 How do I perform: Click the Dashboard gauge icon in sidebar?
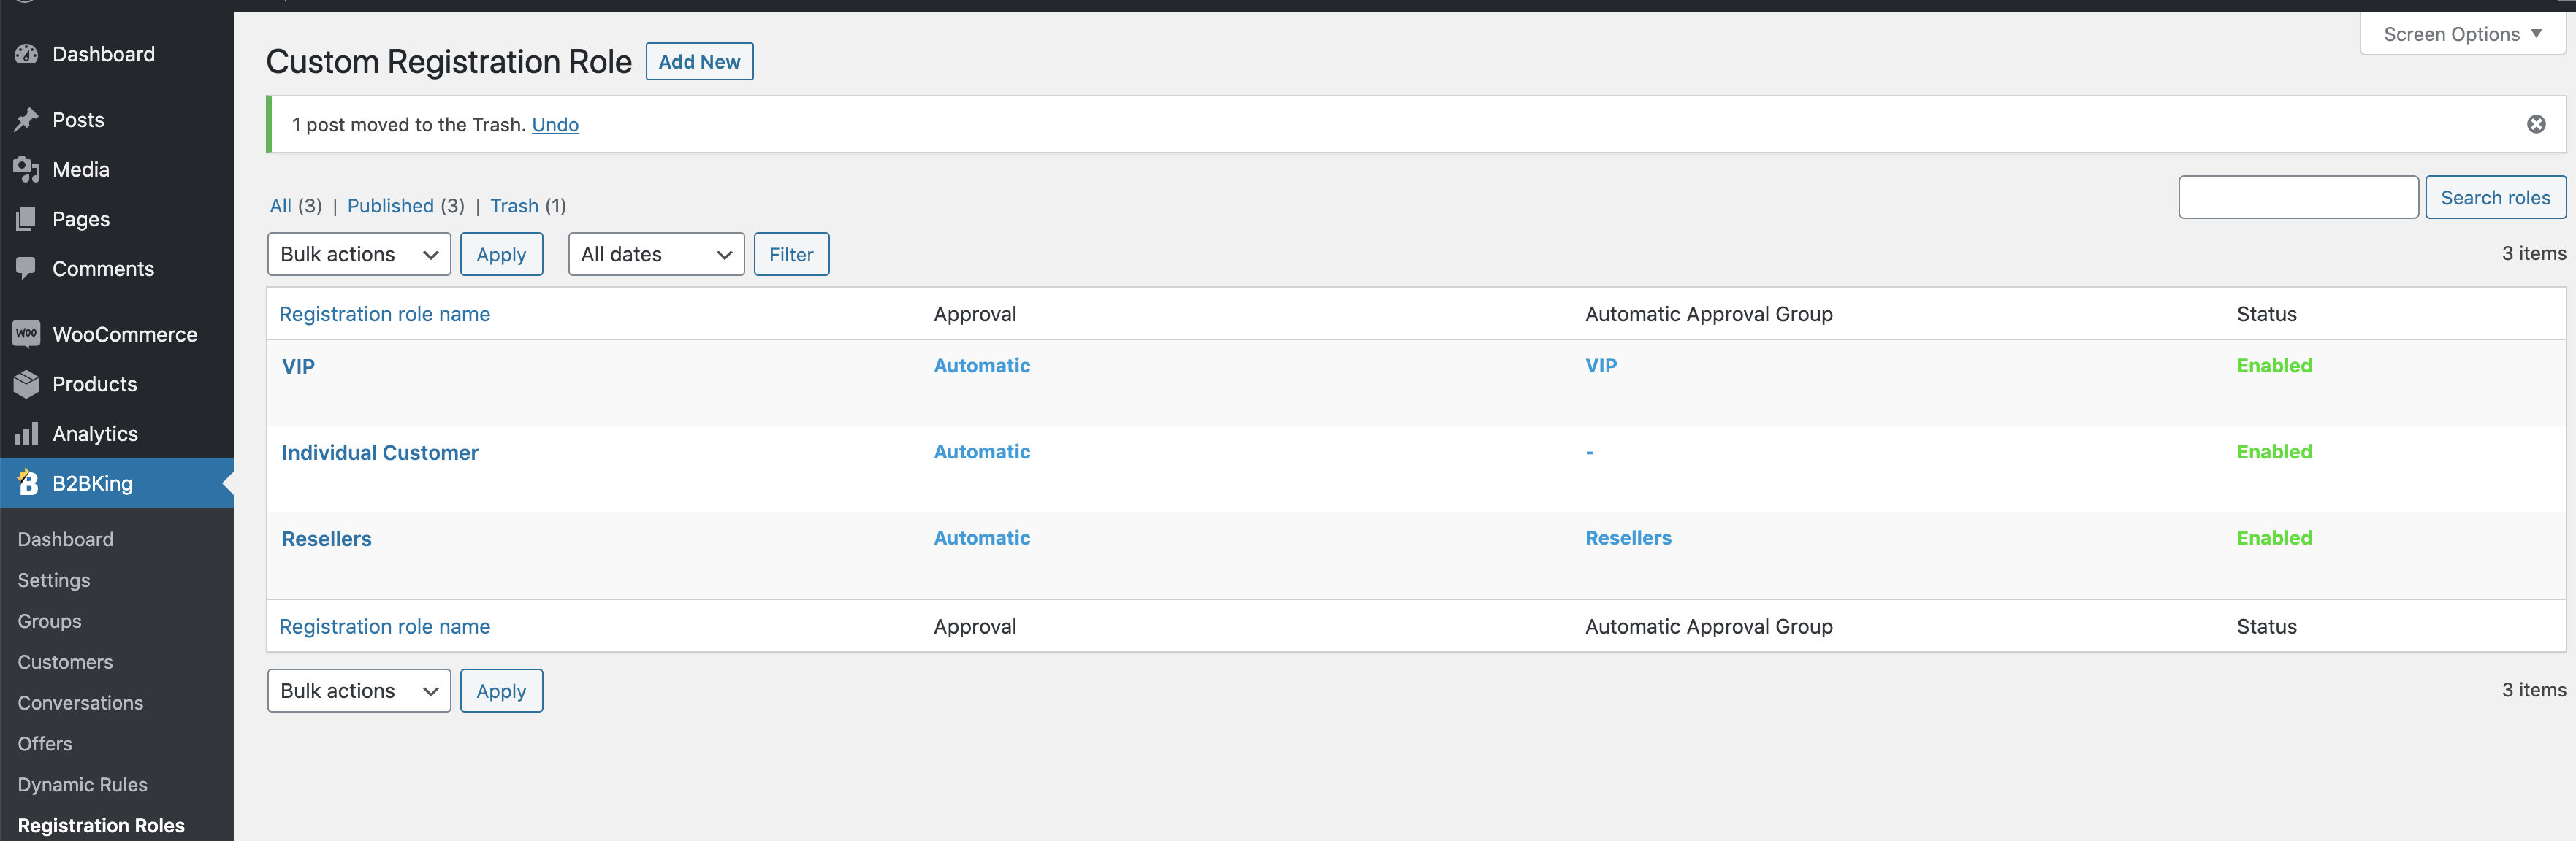pos(27,54)
